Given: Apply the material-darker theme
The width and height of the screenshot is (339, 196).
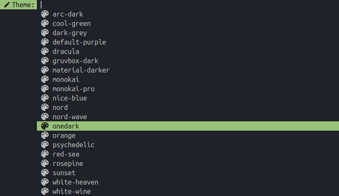Looking at the screenshot, I should [x=188, y=70].
